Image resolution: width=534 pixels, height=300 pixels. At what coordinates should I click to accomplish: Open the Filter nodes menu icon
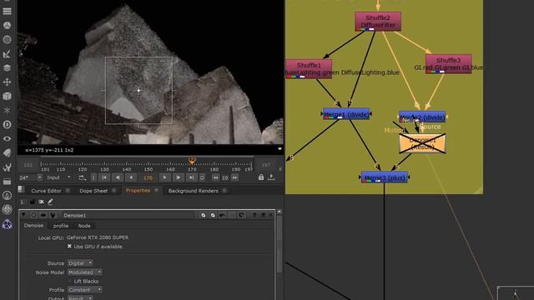point(7,40)
